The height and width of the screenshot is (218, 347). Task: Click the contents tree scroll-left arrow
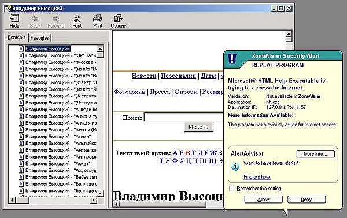12,200
